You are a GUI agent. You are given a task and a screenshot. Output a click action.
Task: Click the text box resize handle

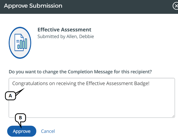(x=173, y=116)
